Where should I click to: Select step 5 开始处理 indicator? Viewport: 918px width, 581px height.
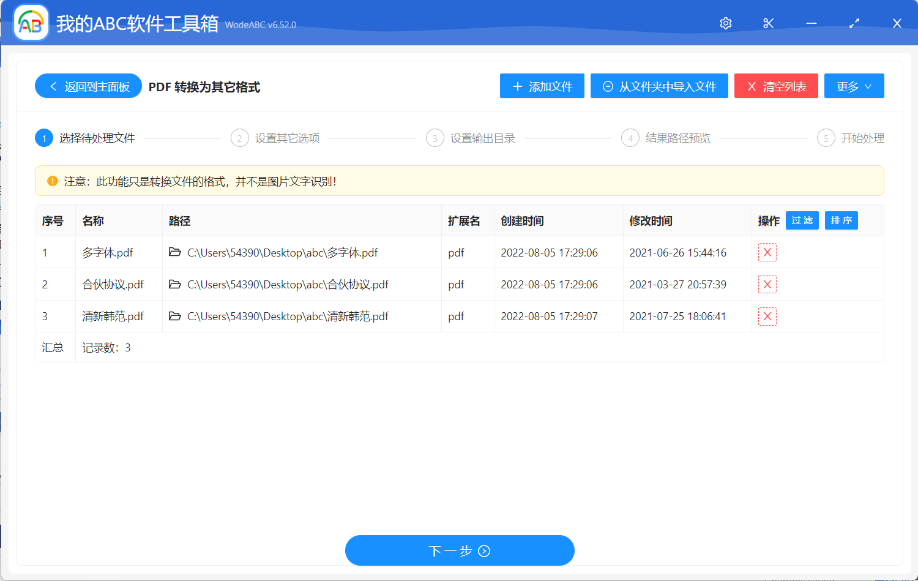point(826,138)
